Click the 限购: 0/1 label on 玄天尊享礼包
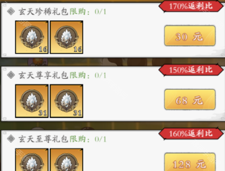Screen dimensions: 225x171 88,75
